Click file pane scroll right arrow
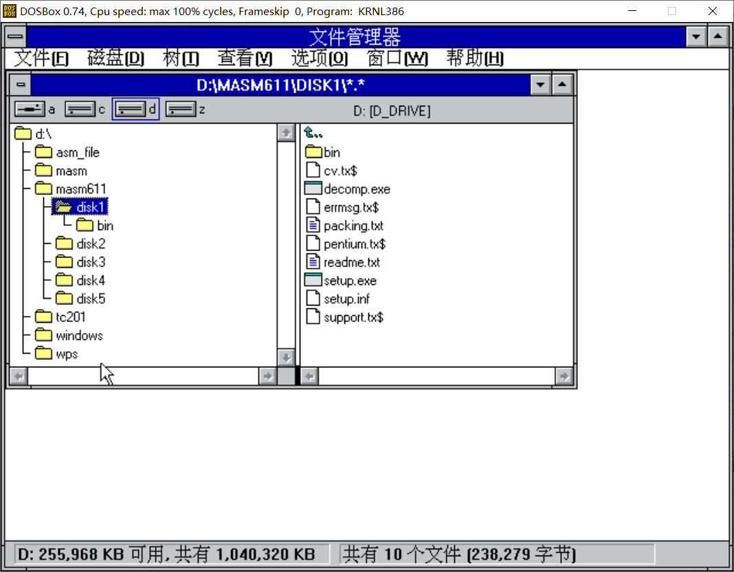The width and height of the screenshot is (734, 572). 564,376
